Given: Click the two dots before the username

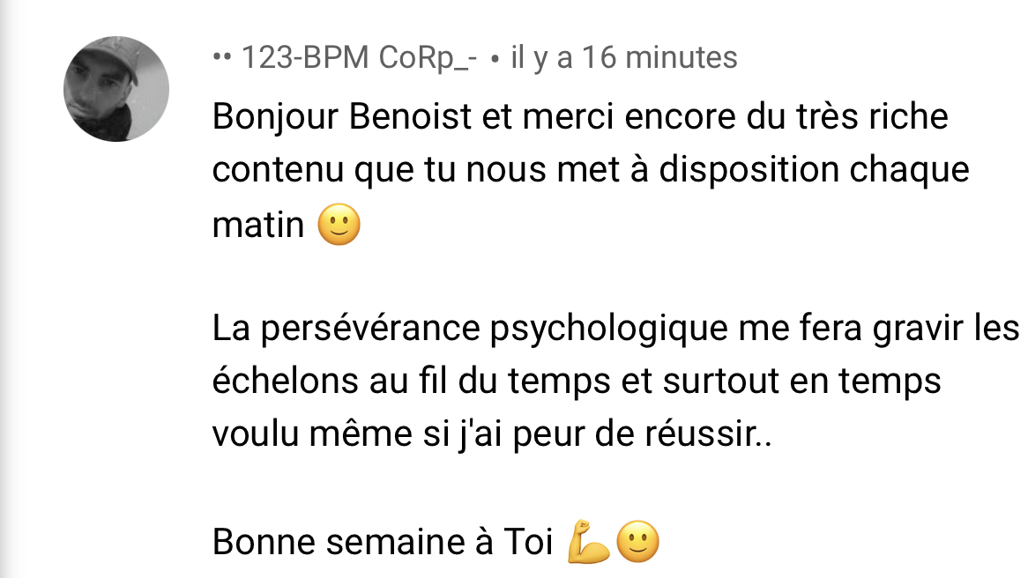Looking at the screenshot, I should click(x=222, y=57).
